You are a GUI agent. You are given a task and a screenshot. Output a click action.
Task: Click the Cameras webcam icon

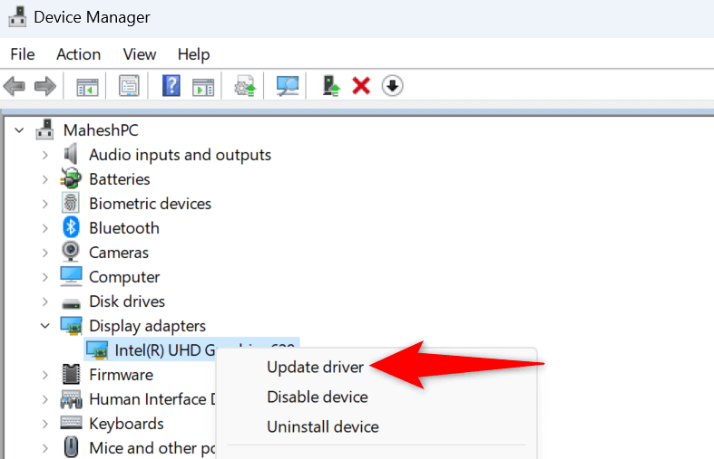coord(71,252)
